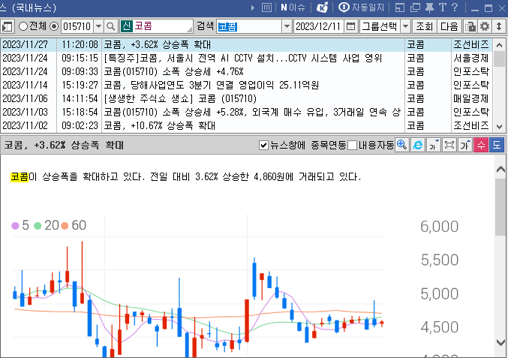Click the stock code input 015710

coord(77,26)
